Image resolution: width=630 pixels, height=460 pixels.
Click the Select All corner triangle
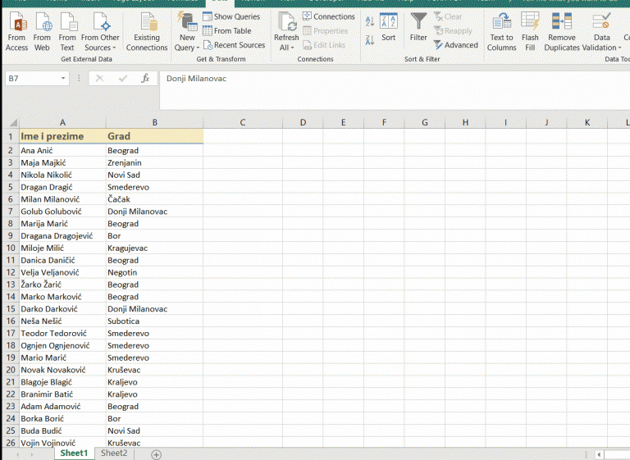coord(13,122)
